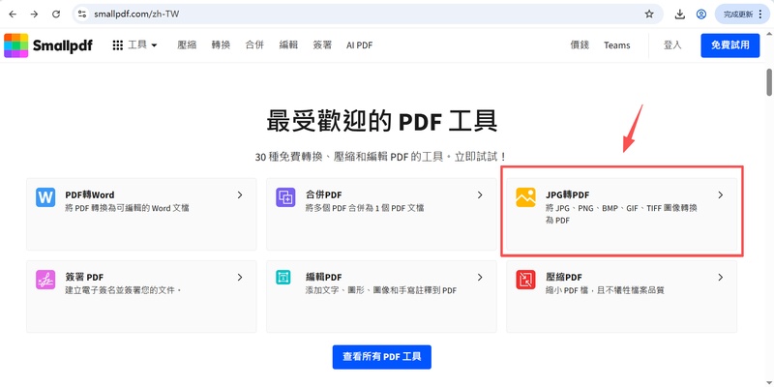
Task: Open the 合併 menu item
Action: (x=254, y=45)
